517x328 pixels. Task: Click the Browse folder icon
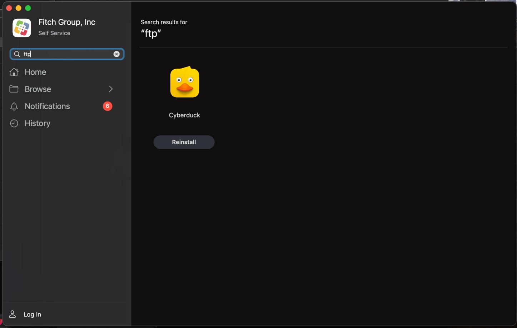pos(14,89)
